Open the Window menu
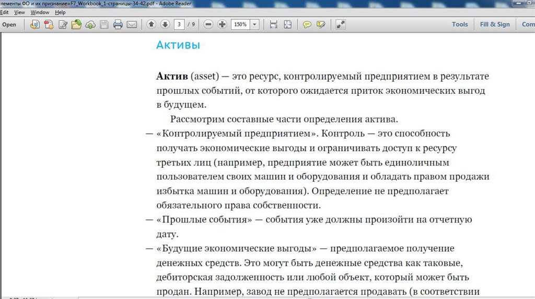The width and height of the screenshot is (535, 299). click(x=40, y=12)
